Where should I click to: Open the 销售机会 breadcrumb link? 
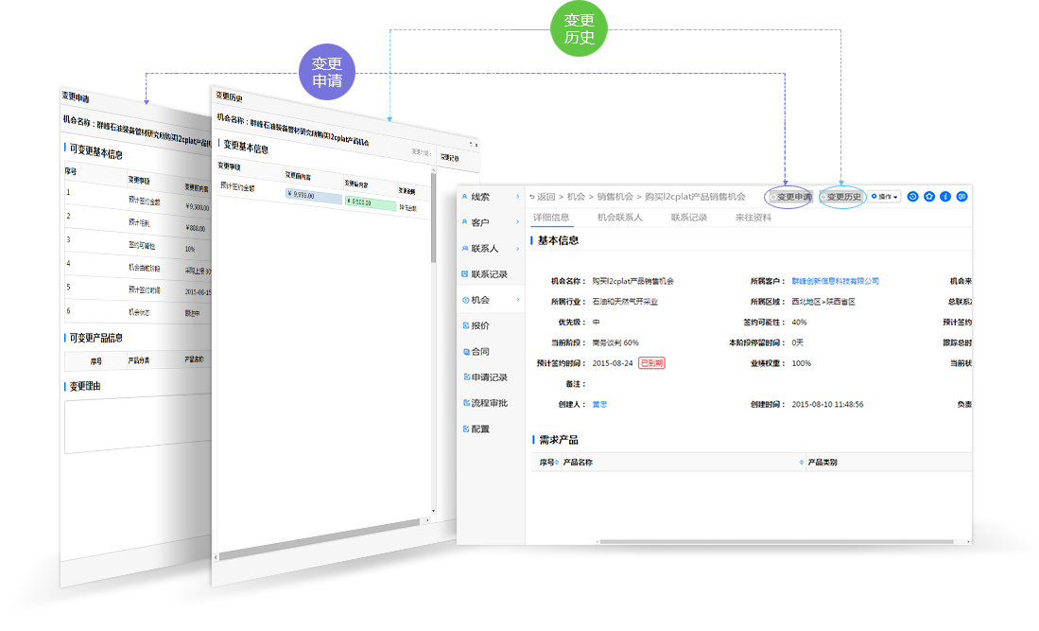click(615, 197)
